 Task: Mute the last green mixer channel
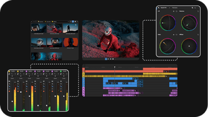pos(61,81)
